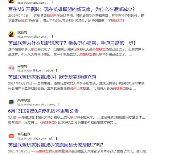185x155 pixels.
Task: Click the snippet dated 2023年8月20日
Action: coord(77,153)
